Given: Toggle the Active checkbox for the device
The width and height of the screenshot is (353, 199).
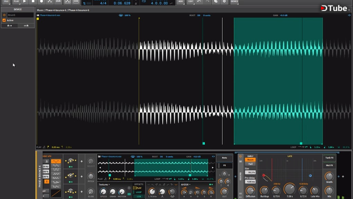Looking at the screenshot, I should click(x=4, y=20).
